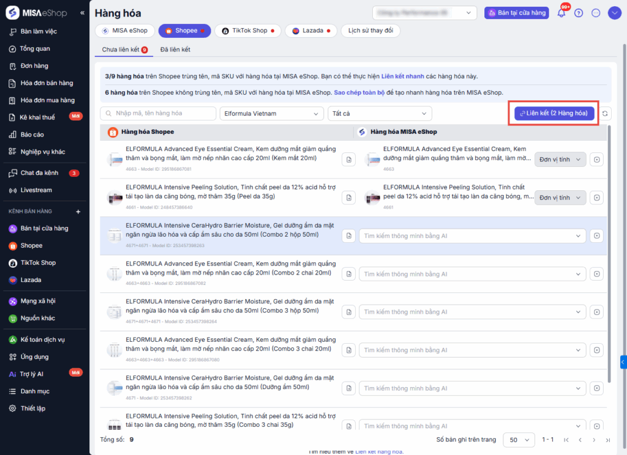Screen dimensions: 627x455
Task: Click the copy icon for Peel da 35g row
Action: 348,198
